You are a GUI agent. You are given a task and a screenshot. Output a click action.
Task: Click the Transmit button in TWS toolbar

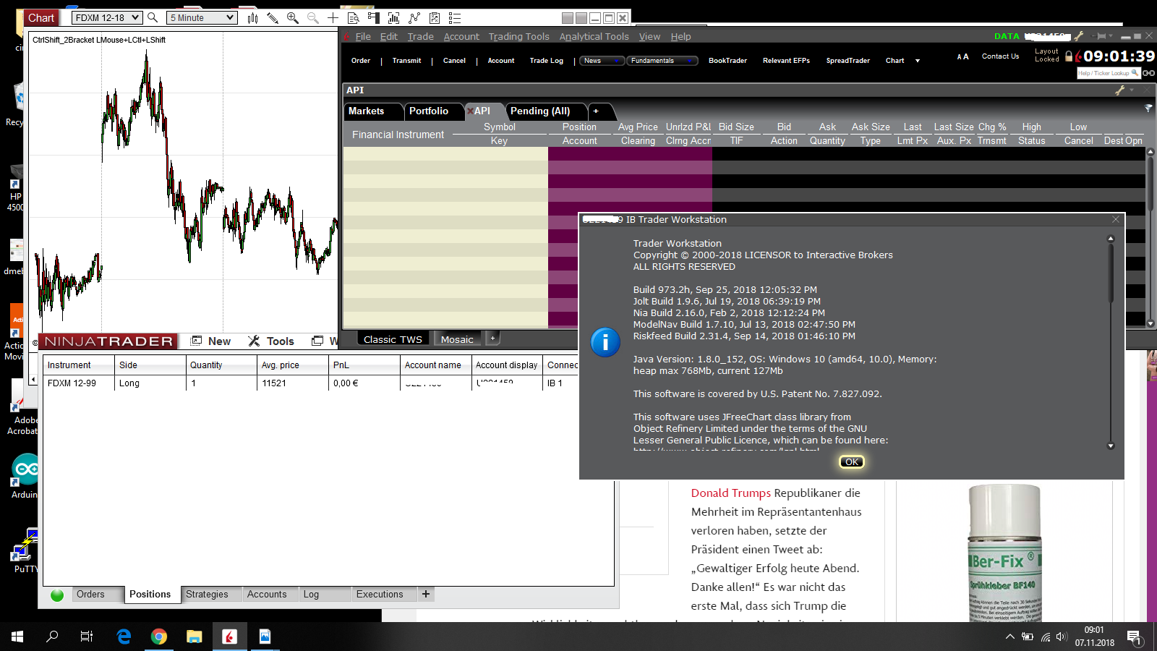(406, 61)
